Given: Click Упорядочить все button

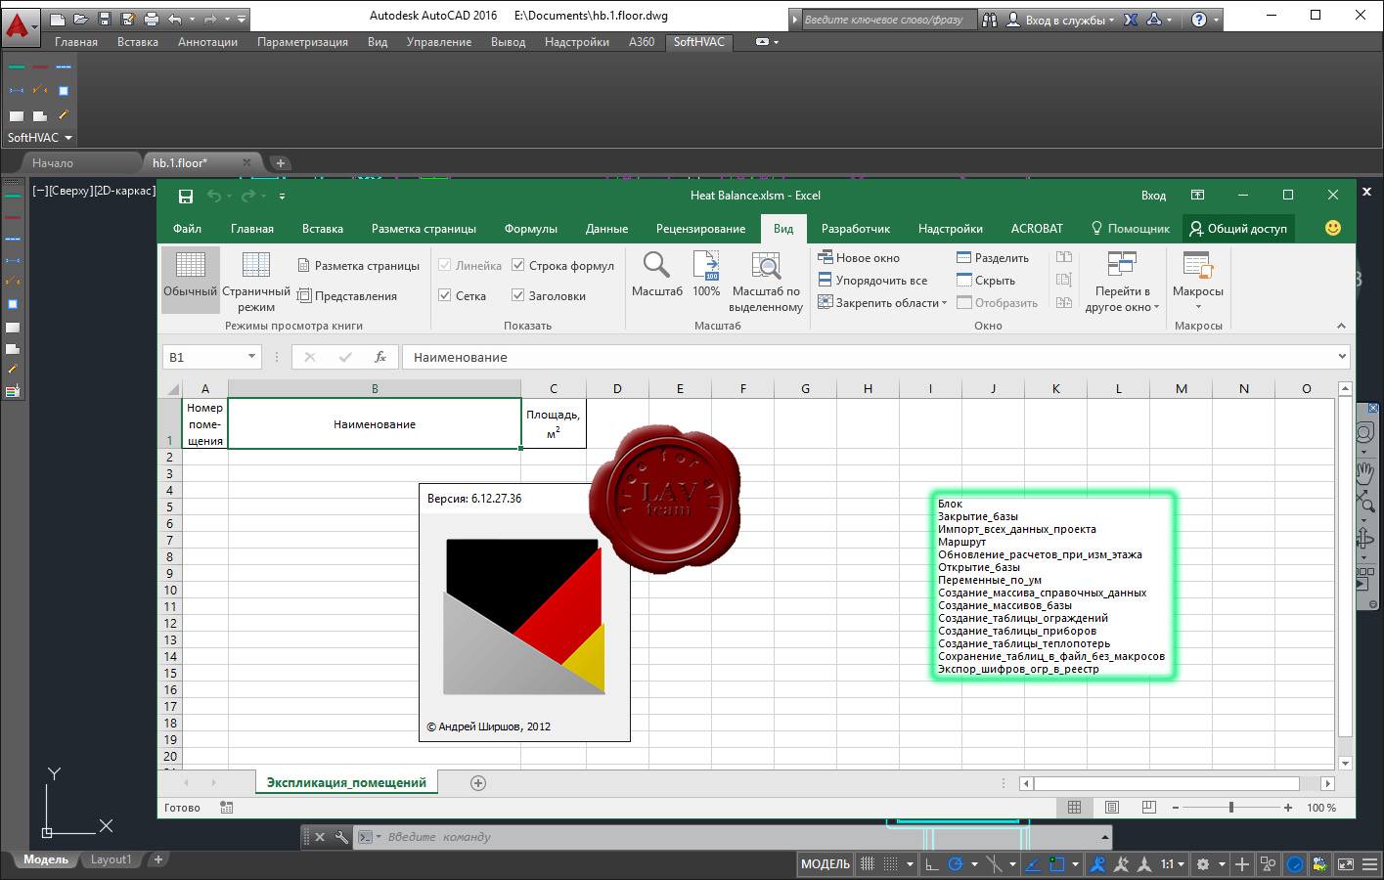Looking at the screenshot, I should point(872,281).
